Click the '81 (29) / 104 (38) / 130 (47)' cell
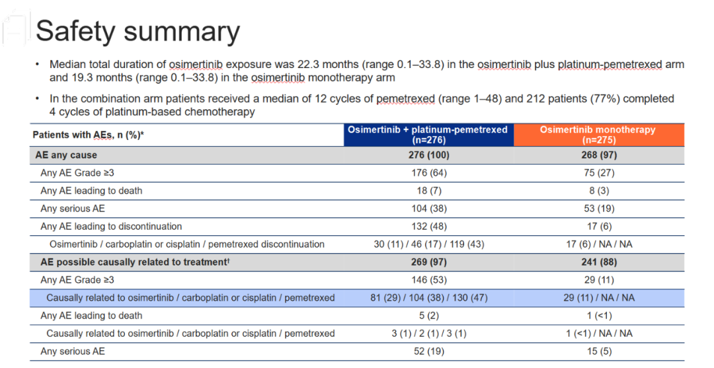Viewport: 714px width, 368px height. point(428,298)
